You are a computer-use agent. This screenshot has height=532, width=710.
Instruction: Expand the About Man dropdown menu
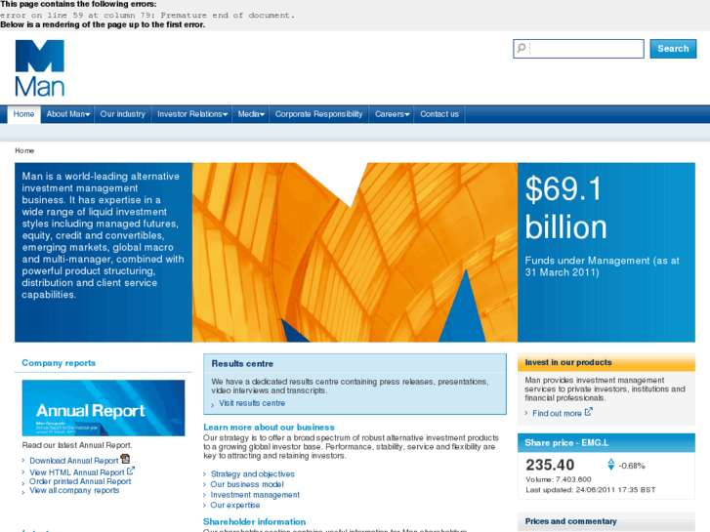pos(68,114)
